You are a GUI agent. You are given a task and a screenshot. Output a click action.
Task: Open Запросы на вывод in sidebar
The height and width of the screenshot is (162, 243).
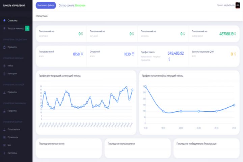(16, 28)
